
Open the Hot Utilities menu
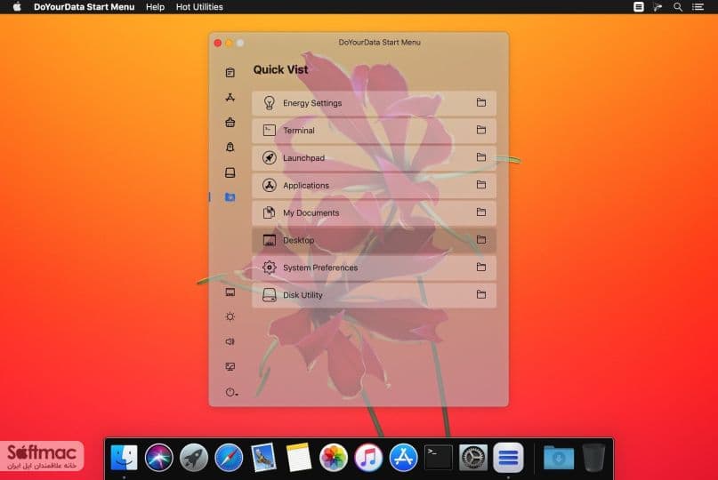click(x=199, y=7)
